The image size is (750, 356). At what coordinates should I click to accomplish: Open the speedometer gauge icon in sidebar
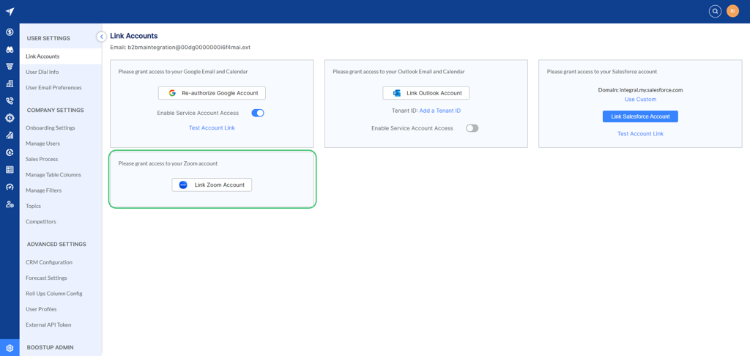tap(10, 187)
